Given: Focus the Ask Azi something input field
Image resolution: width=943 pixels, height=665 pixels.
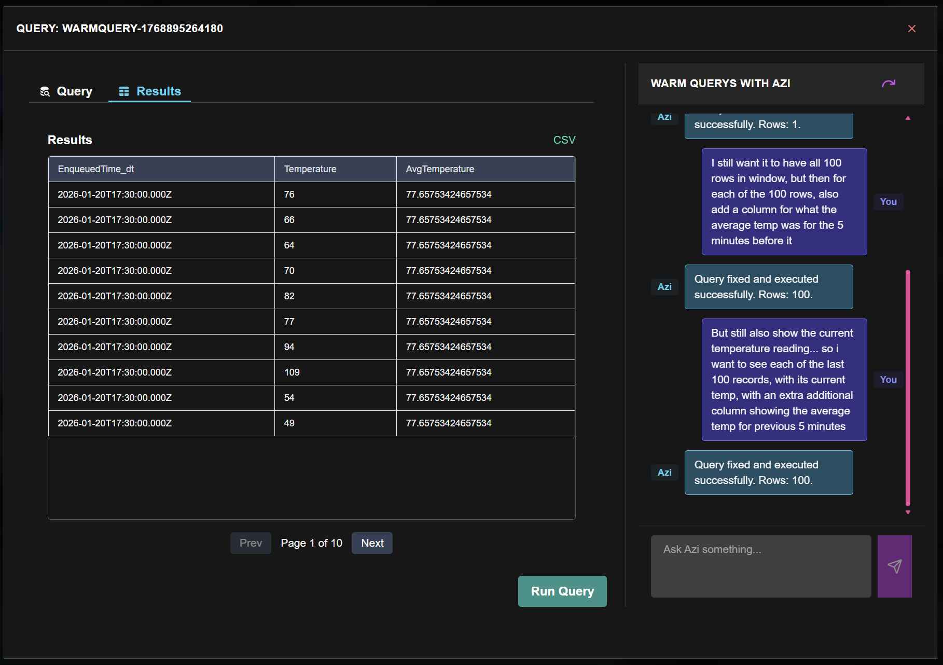Looking at the screenshot, I should click(x=761, y=566).
